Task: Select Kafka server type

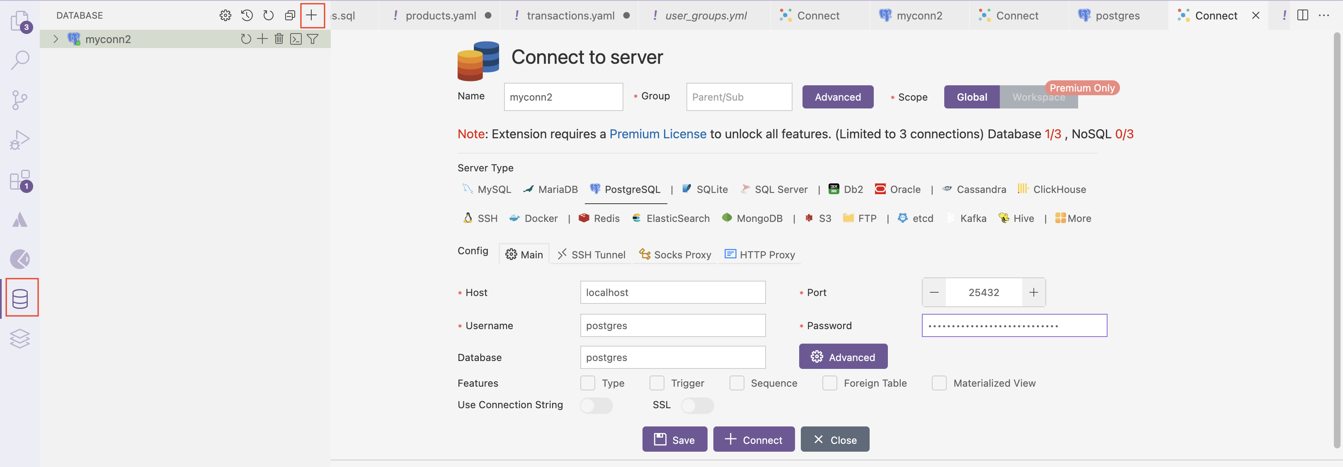Action: [x=966, y=218]
